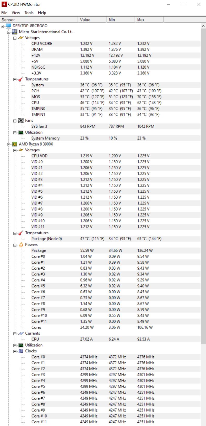Click the HWMonitor title bar app icon

(x=4, y=4)
